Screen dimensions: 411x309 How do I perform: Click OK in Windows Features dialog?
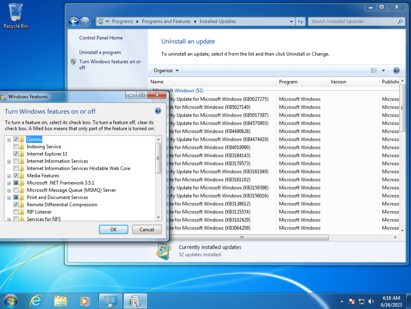[x=114, y=229]
